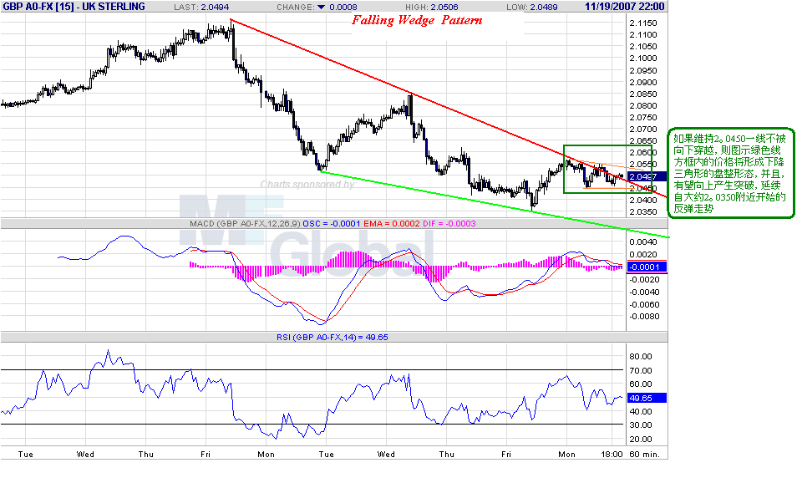797x478 pixels.
Task: Click the MACD (GBP A0-FX,12,26,9) label
Action: pyautogui.click(x=245, y=224)
